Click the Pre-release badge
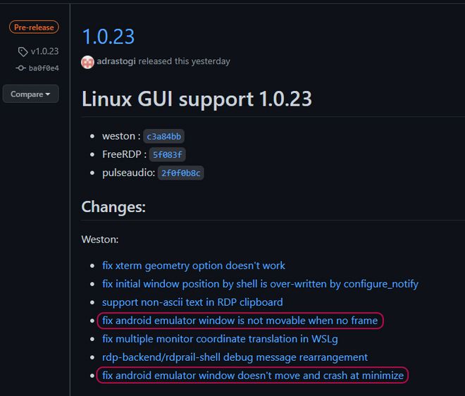Viewport: 465px width, 396px height. point(34,27)
